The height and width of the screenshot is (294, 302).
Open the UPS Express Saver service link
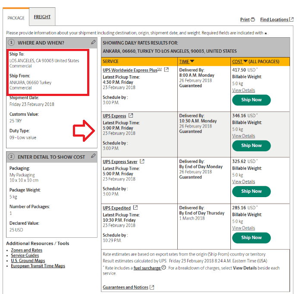pyautogui.click(x=120, y=162)
